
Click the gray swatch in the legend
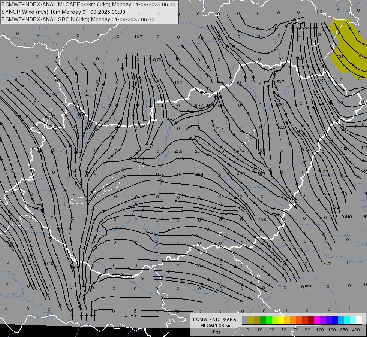245,321
